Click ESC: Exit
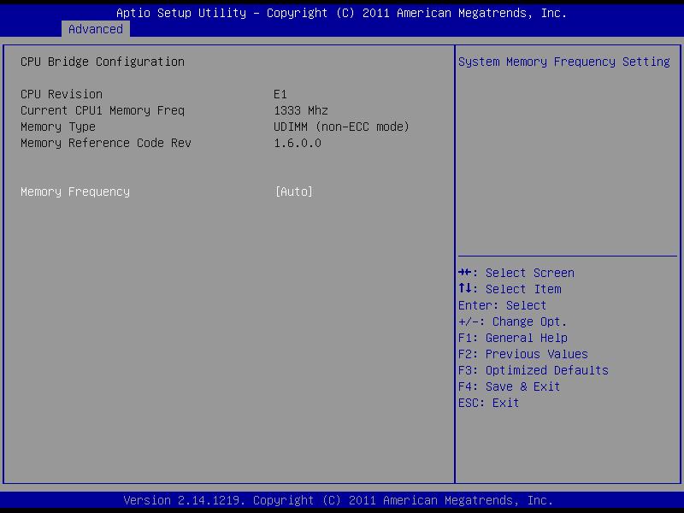 [488, 403]
